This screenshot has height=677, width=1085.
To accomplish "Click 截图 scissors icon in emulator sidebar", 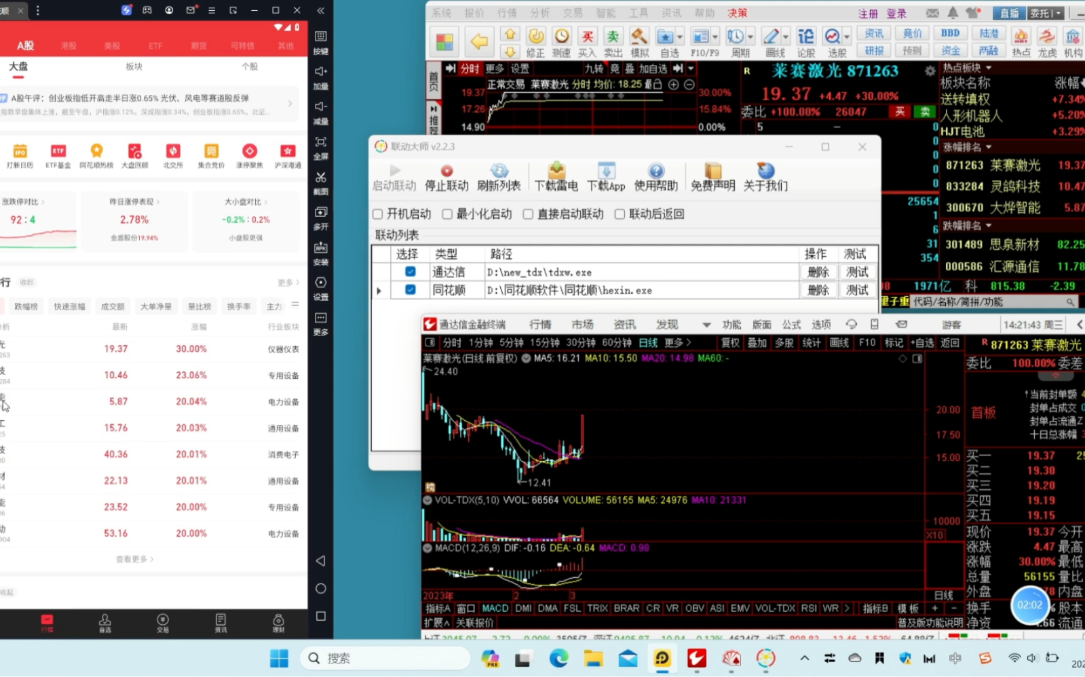I will click(321, 177).
